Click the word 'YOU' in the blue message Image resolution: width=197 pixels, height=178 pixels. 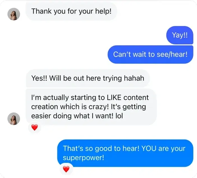click(149, 148)
